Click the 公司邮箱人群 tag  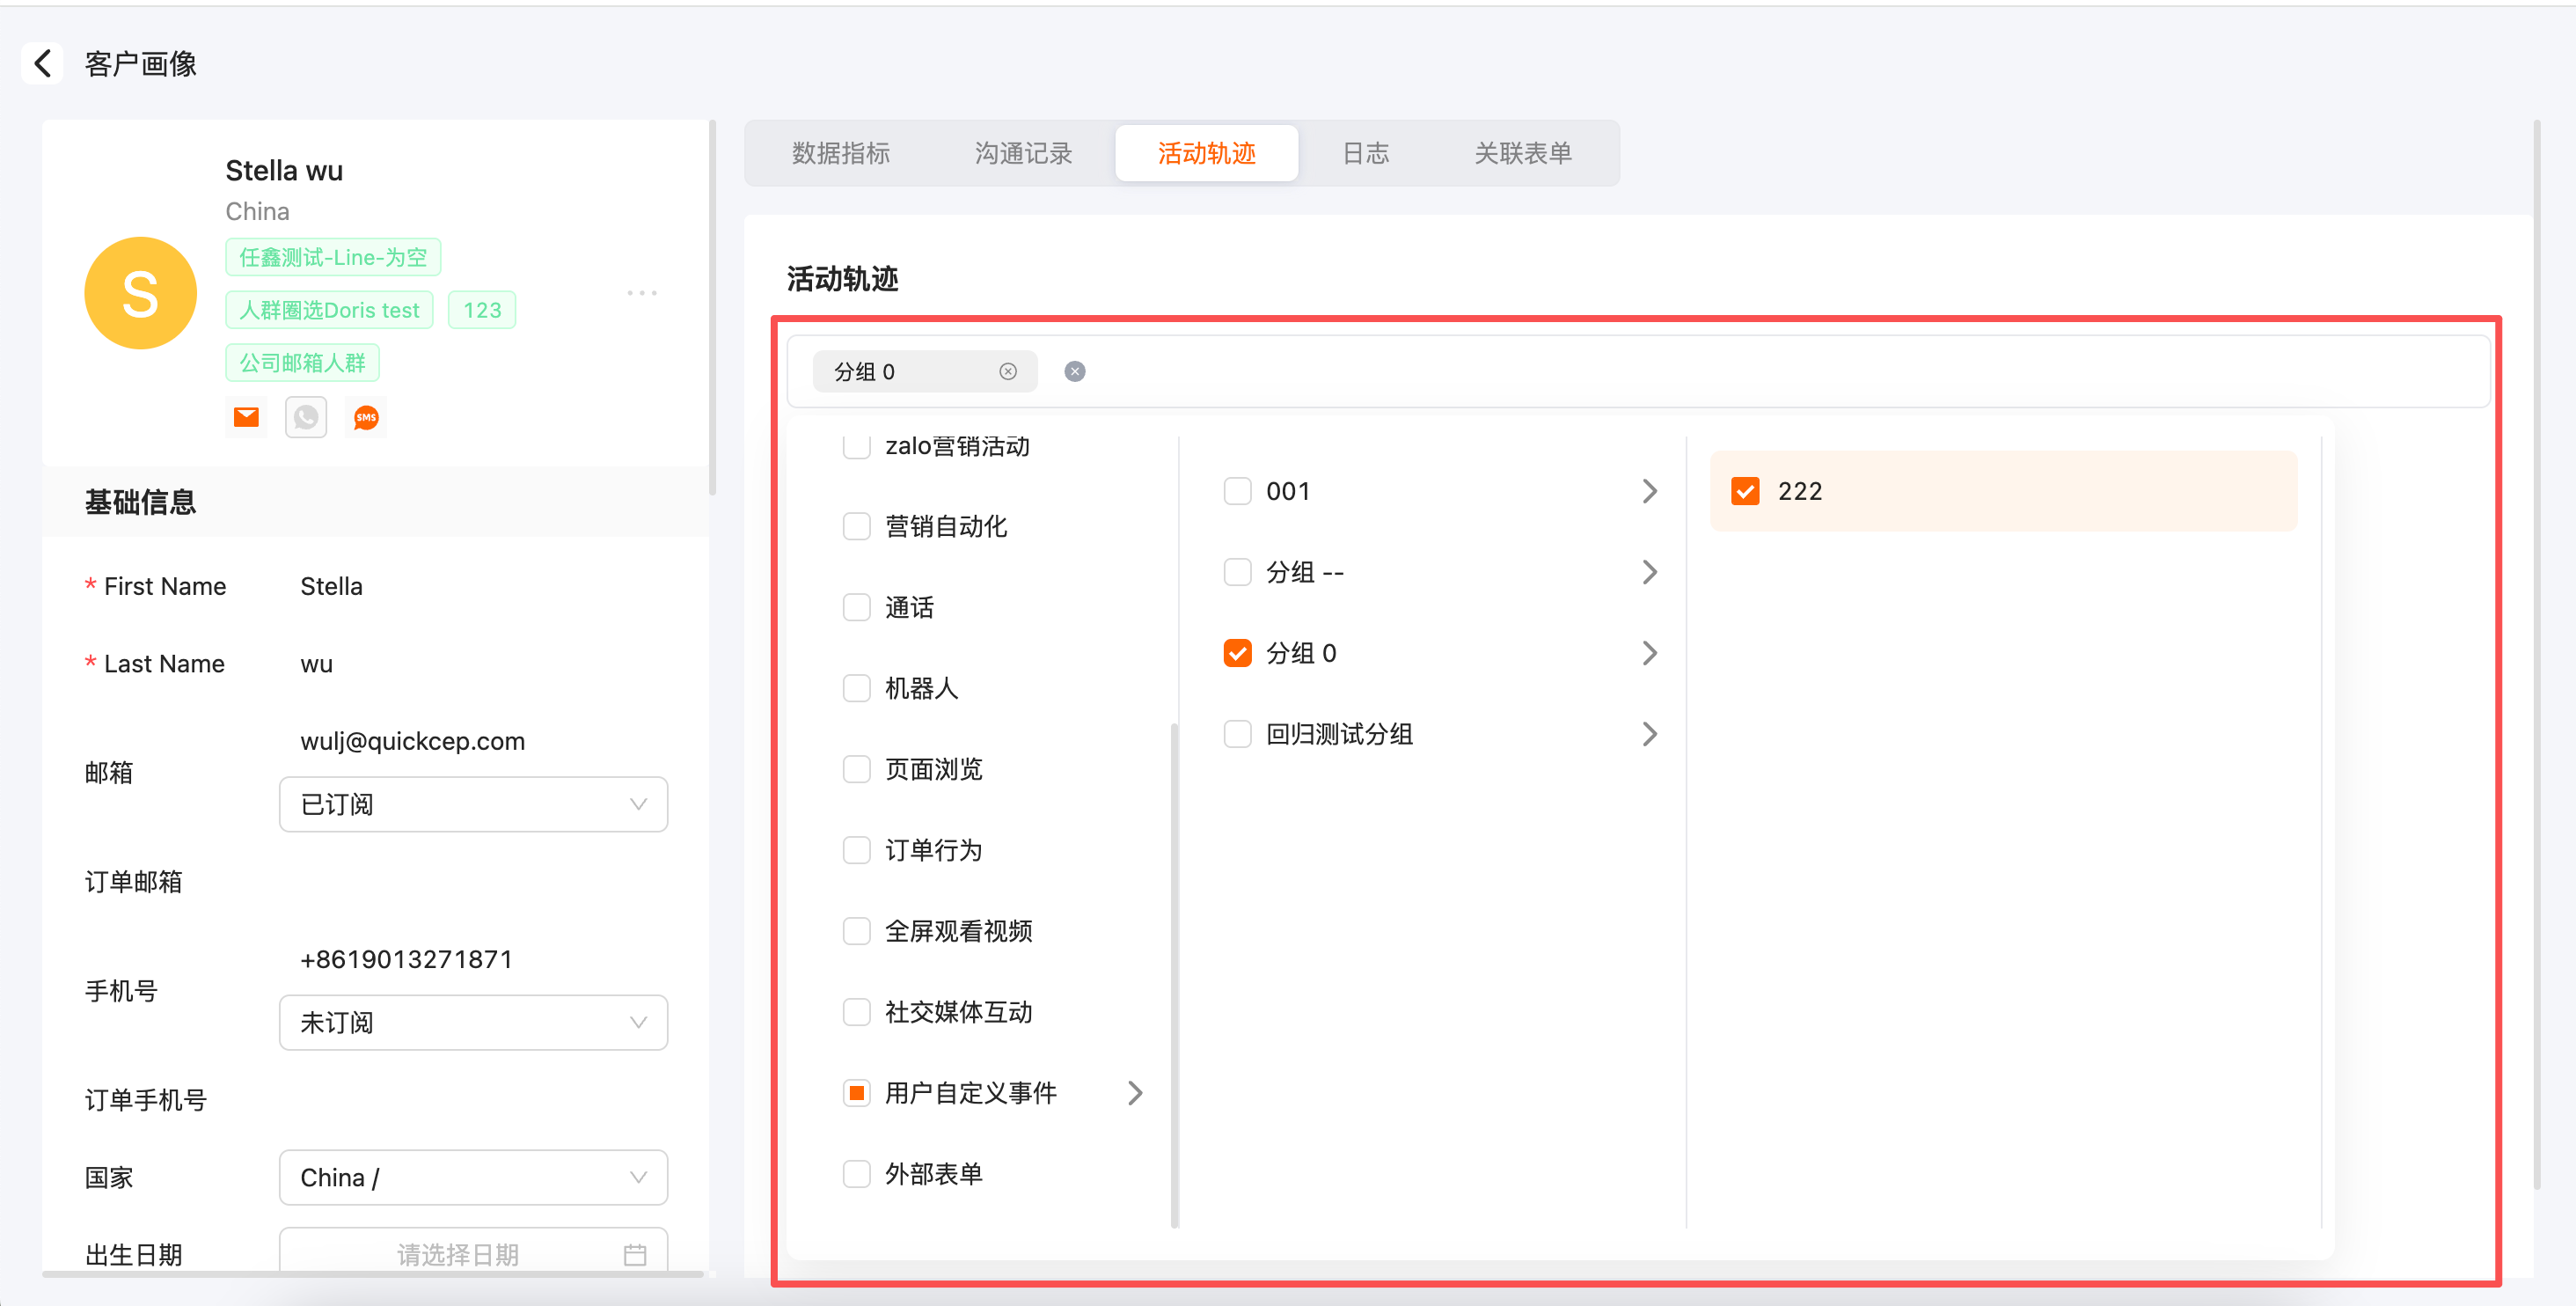[302, 362]
